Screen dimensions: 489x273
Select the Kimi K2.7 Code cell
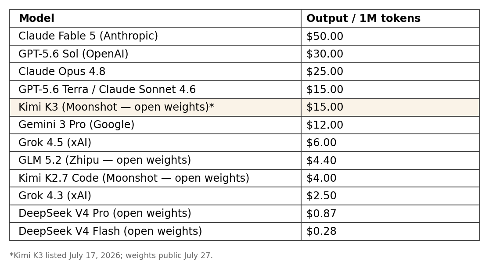[155, 178]
